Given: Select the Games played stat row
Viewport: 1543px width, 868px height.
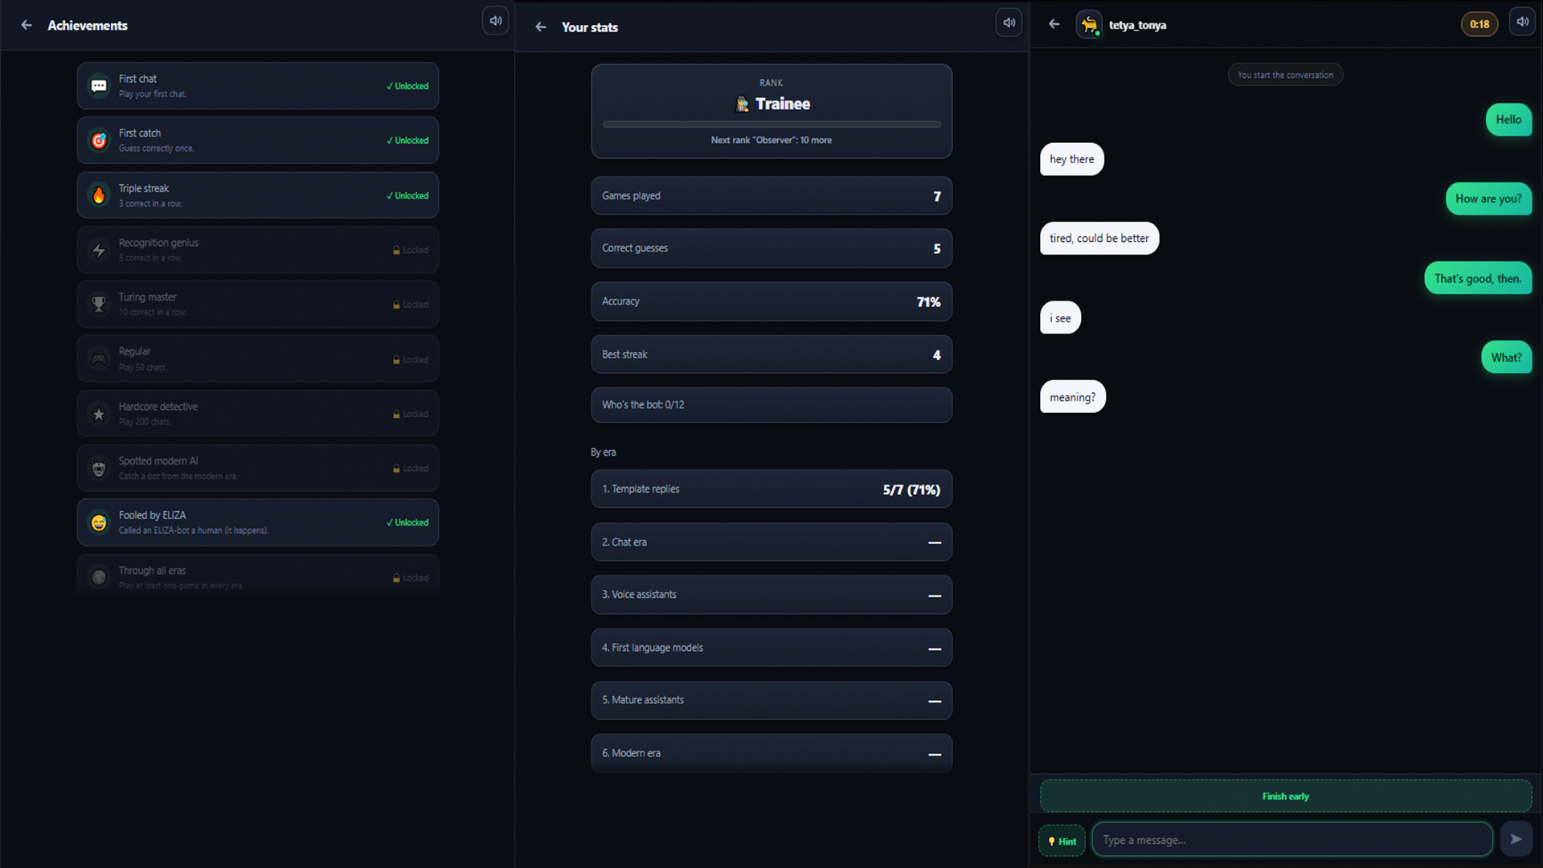Looking at the screenshot, I should click(771, 196).
